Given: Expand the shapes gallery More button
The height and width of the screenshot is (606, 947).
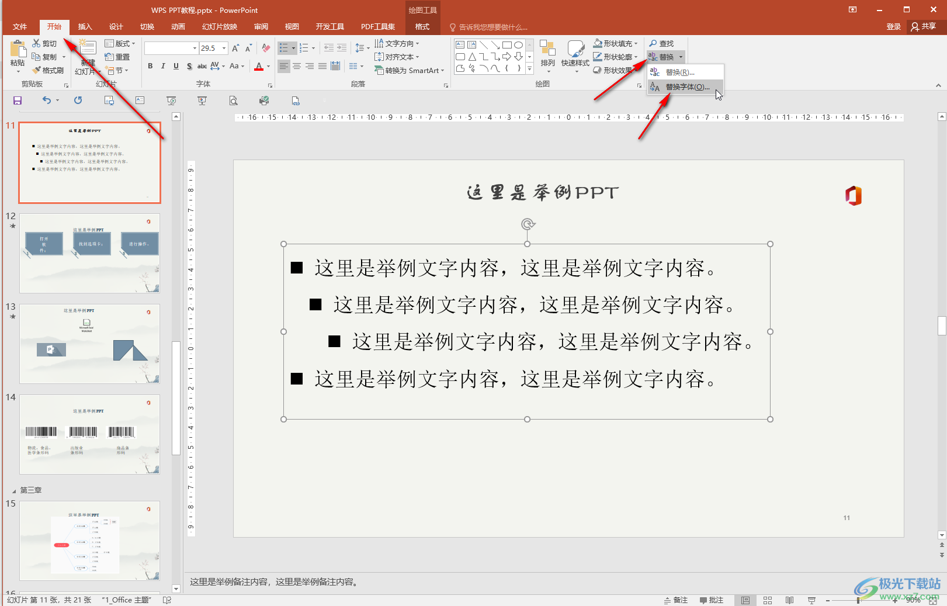Looking at the screenshot, I should point(529,68).
